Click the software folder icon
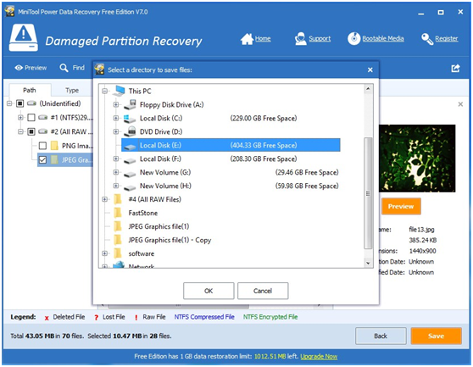The width and height of the screenshot is (473, 367). (118, 253)
